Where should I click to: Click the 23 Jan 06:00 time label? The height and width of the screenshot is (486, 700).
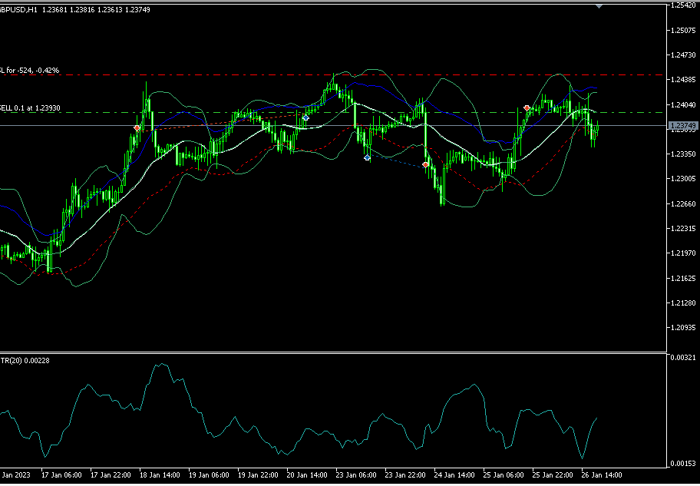tap(357, 474)
